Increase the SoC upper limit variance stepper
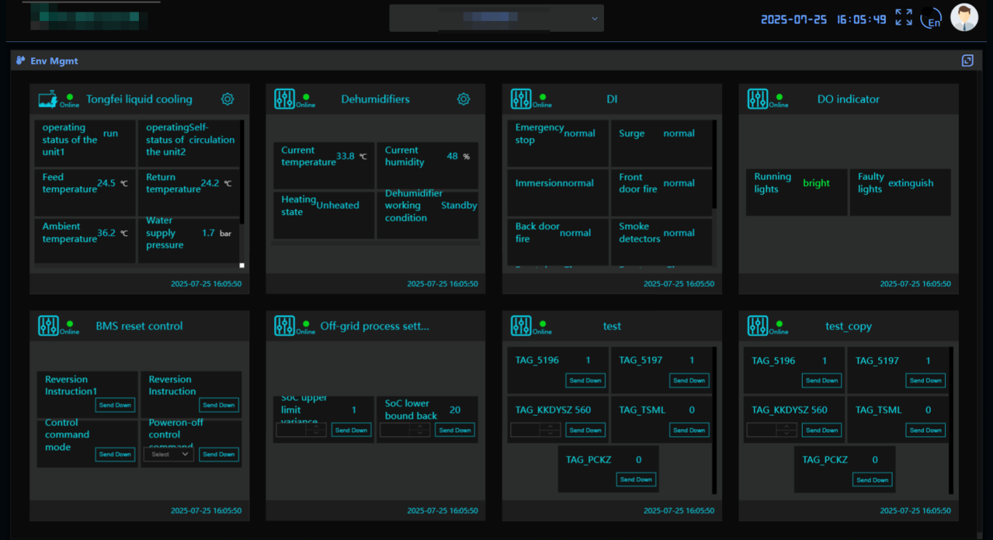993x540 pixels. click(x=317, y=427)
